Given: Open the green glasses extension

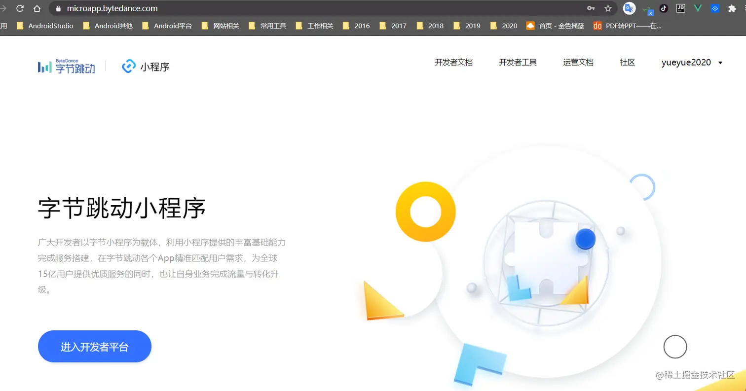Looking at the screenshot, I should (648, 9).
